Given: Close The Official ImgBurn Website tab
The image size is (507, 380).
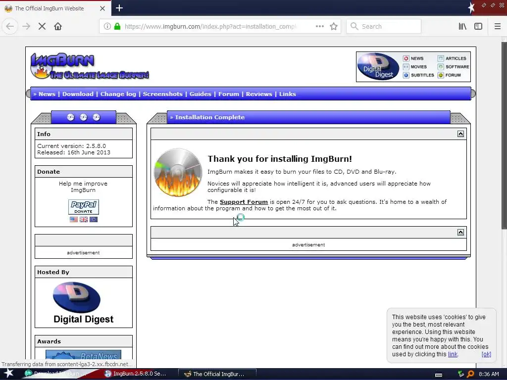Looking at the screenshot, I should point(102,8).
